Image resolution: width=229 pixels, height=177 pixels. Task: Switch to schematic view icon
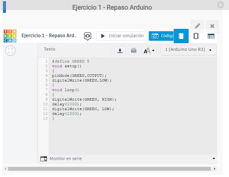(196, 36)
